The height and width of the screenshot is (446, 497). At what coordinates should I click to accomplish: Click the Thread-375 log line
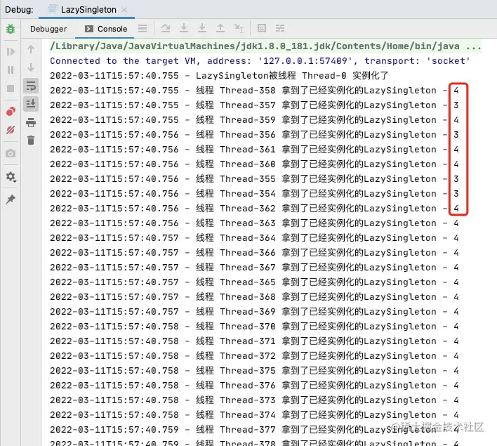[255, 371]
